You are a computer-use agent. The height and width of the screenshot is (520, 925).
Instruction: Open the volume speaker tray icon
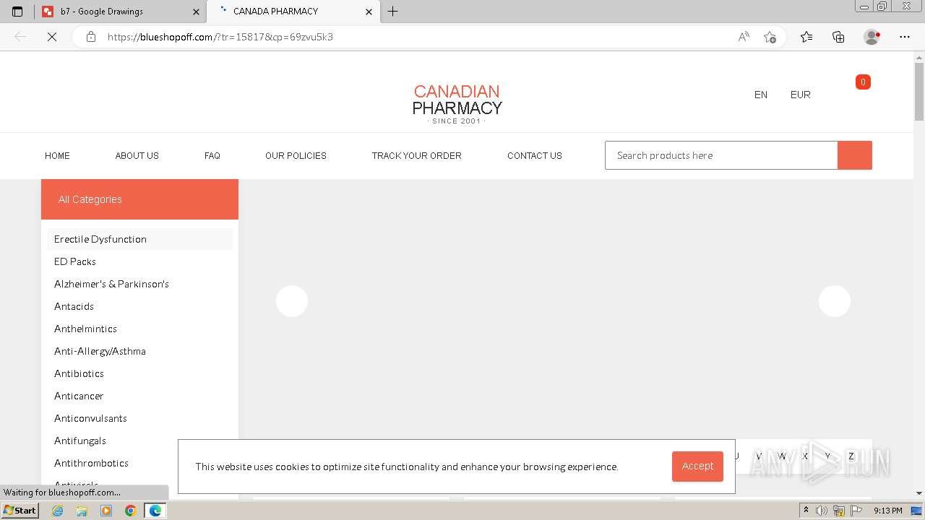pyautogui.click(x=822, y=511)
